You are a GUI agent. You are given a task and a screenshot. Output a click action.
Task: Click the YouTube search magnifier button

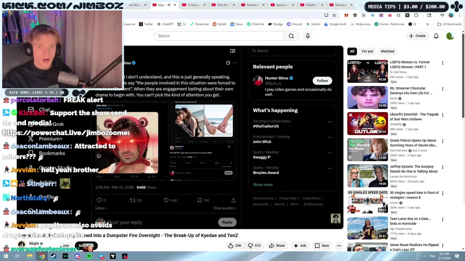(x=291, y=36)
